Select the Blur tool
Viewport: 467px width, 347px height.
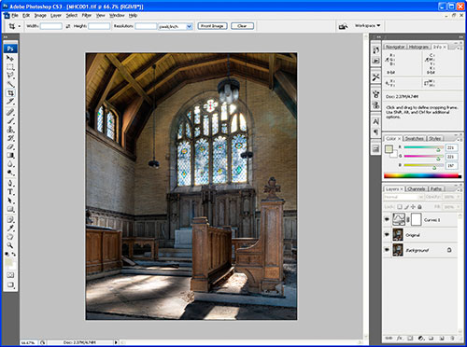point(10,164)
